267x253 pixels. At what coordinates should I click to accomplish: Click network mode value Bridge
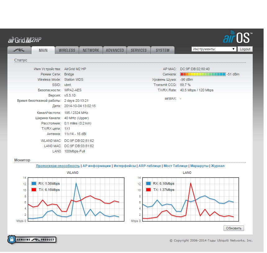[x=69, y=74]
